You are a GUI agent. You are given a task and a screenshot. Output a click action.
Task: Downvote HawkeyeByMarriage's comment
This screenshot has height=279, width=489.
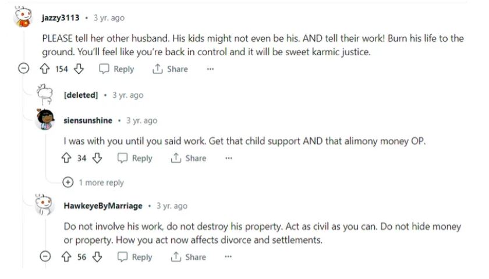[x=98, y=257]
